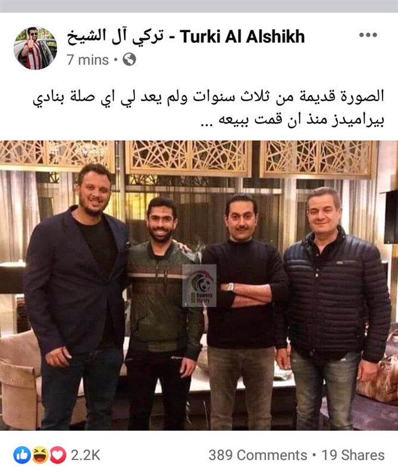Click the red heart Love reaction icon
The height and width of the screenshot is (476, 398).
click(x=58, y=455)
